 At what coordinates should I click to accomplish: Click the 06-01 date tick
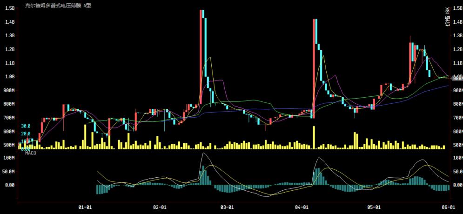450,207
